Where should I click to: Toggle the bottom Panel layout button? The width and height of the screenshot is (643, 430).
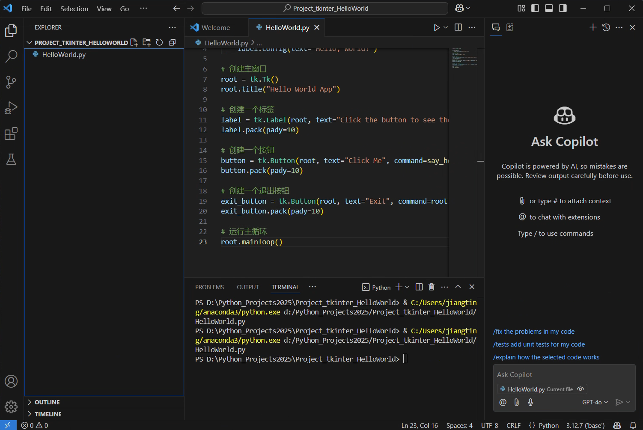549,8
